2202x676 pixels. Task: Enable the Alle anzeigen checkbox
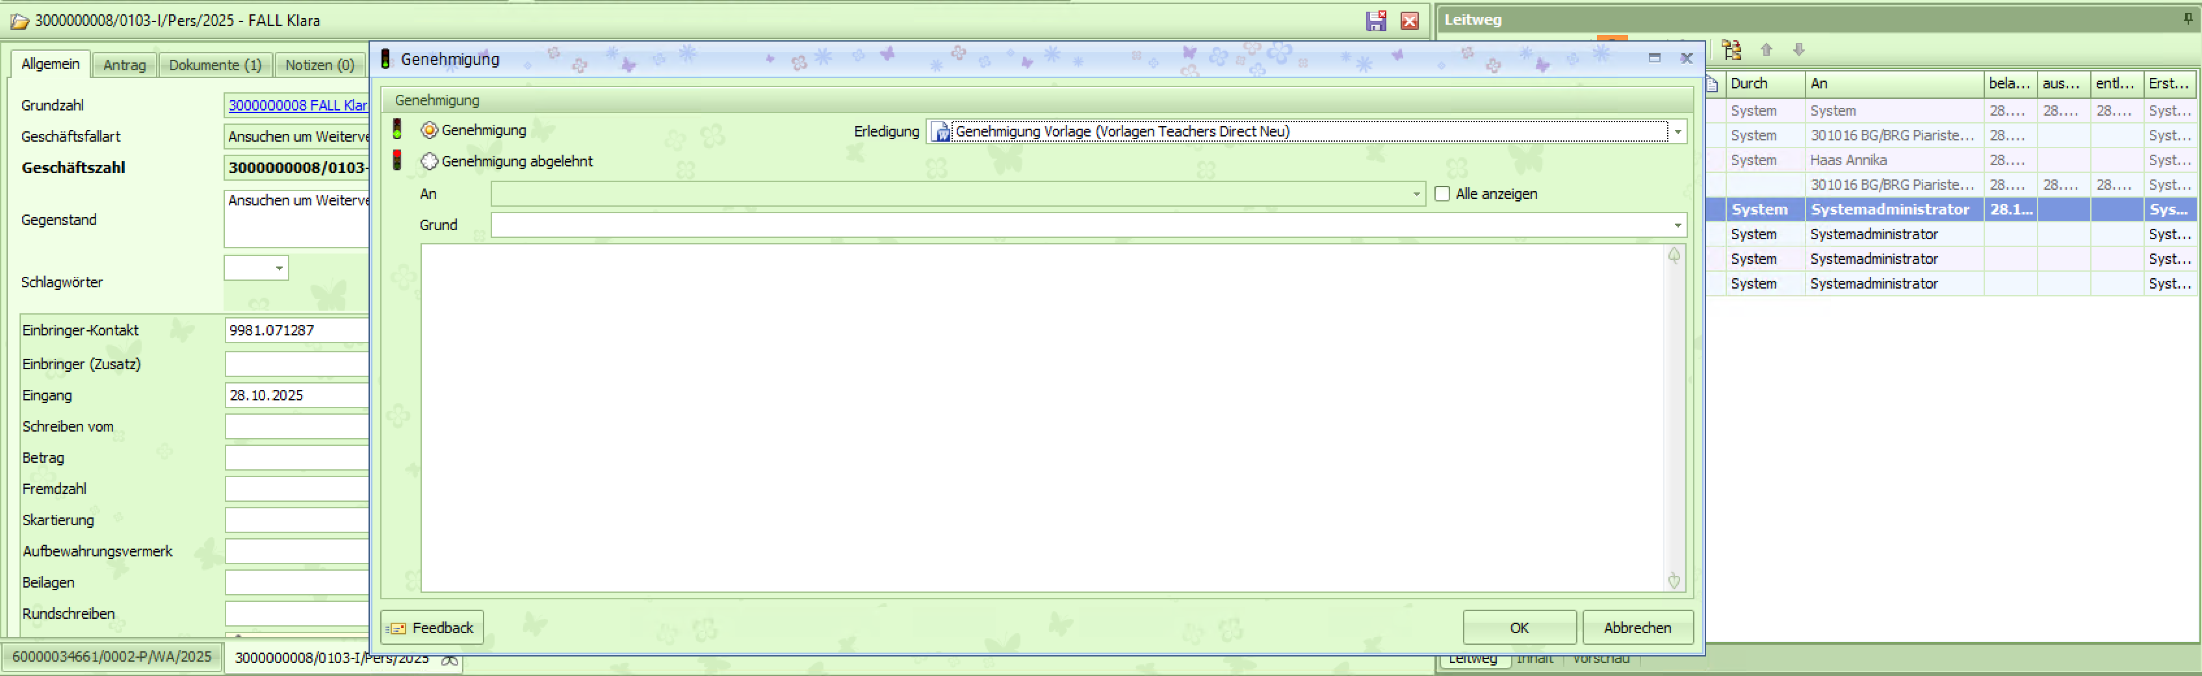1442,194
